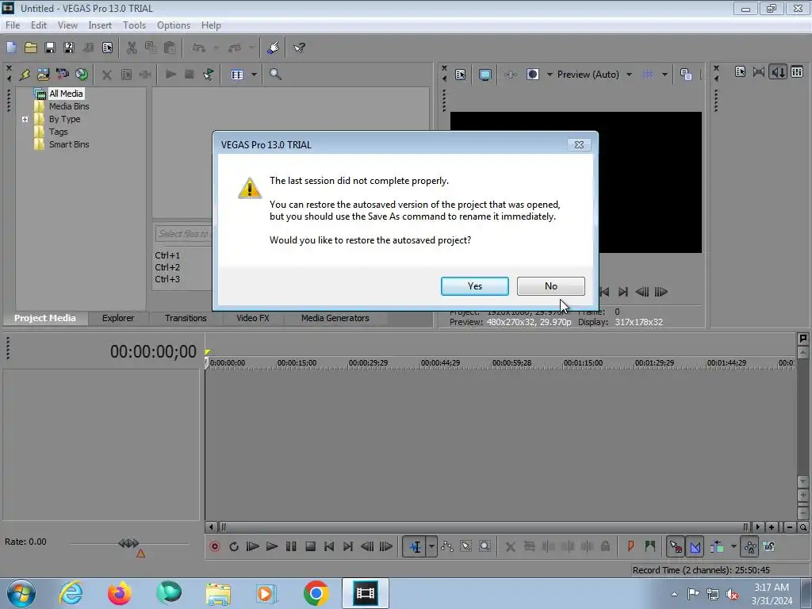Toggle Dim Output speaker icon
This screenshot has height=609, width=812.
point(778,72)
